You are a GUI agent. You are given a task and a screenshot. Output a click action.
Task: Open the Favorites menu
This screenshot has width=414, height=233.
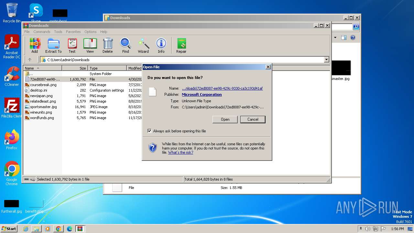point(73,32)
